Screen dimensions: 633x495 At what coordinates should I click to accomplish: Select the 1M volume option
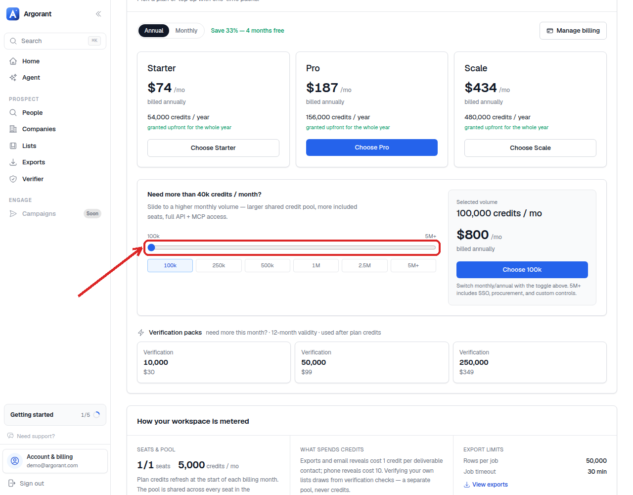[x=316, y=266]
